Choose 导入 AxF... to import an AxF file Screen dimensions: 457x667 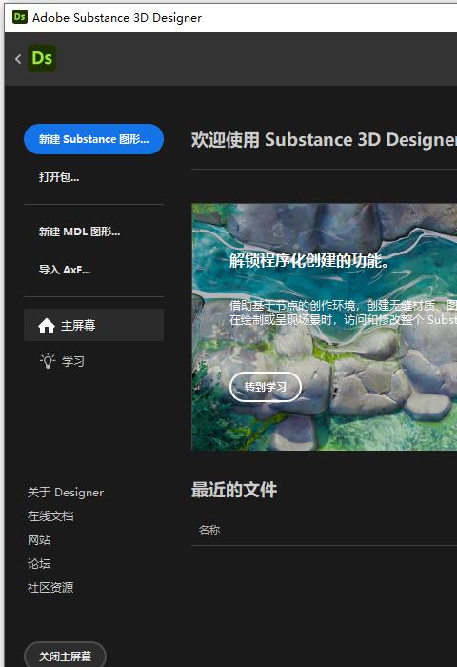click(65, 270)
